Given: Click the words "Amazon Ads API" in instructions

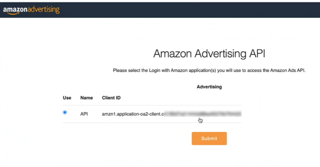Looking at the screenshot, I should click(x=289, y=71).
